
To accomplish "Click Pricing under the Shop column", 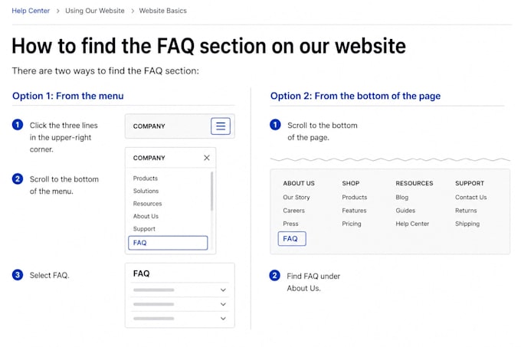I will click(x=352, y=224).
